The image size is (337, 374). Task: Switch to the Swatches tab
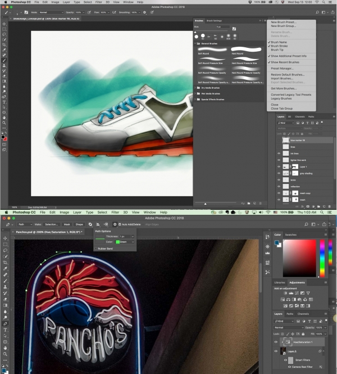click(x=291, y=235)
